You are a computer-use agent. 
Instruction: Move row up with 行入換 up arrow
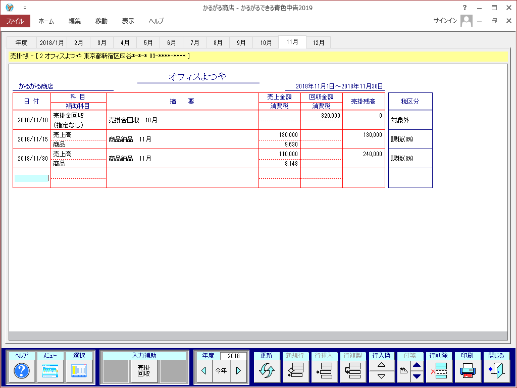pos(382,365)
